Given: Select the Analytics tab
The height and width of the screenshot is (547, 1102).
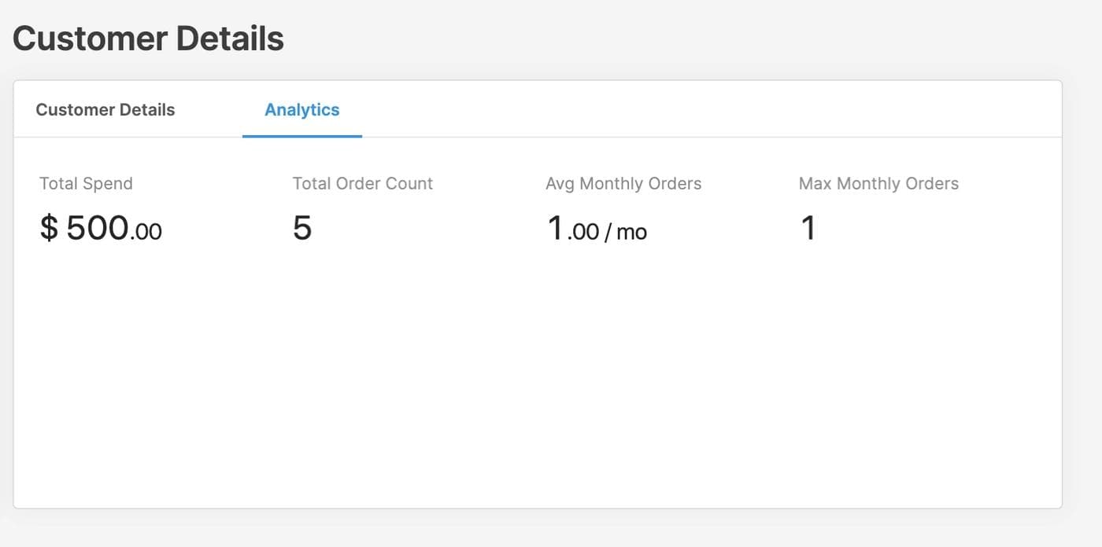Looking at the screenshot, I should tap(301, 110).
